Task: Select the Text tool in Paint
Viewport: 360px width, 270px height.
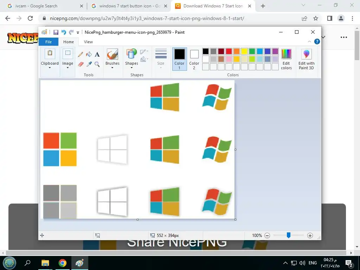Action: pyautogui.click(x=97, y=54)
